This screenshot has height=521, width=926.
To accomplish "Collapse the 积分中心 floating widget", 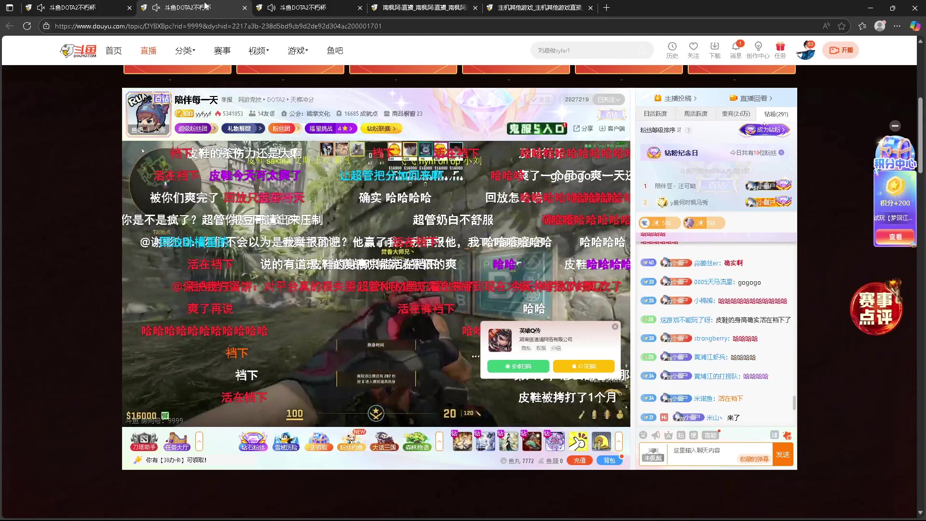I will (895, 125).
